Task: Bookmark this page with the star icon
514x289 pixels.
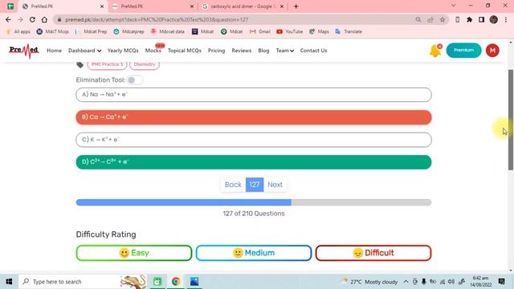Action: (x=443, y=19)
